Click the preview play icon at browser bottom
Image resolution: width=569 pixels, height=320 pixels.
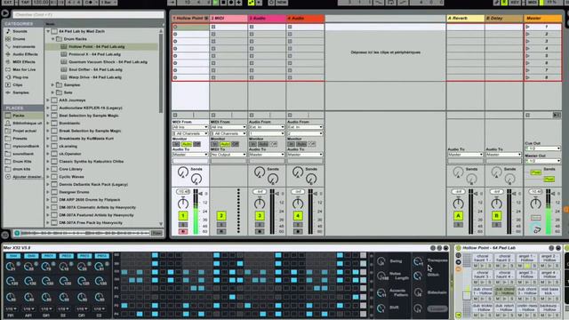tap(17, 233)
